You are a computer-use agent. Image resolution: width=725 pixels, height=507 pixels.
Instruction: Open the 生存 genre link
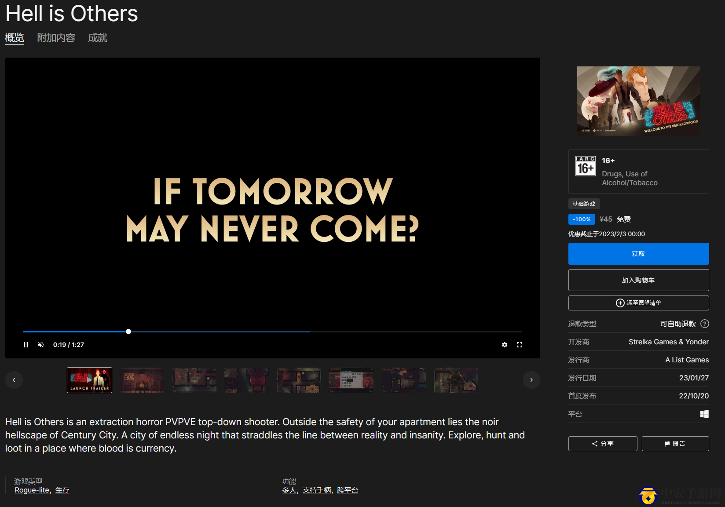(x=62, y=490)
